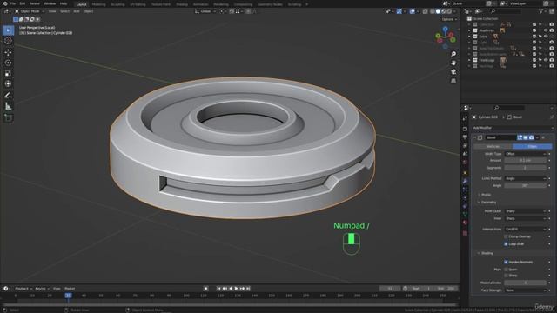Select the Scale tool
Viewport: 557px width, 313px height.
(8, 73)
